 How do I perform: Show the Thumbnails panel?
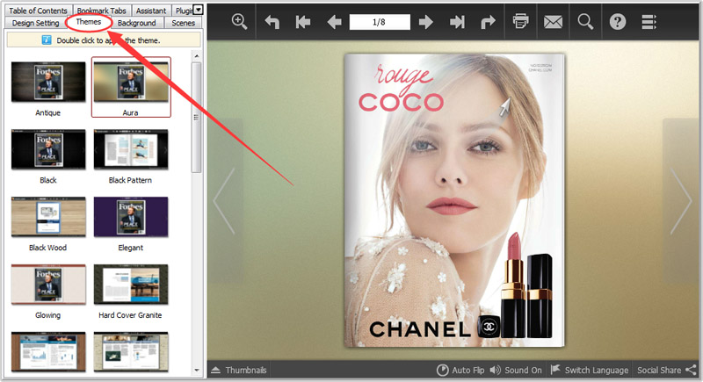(239, 370)
